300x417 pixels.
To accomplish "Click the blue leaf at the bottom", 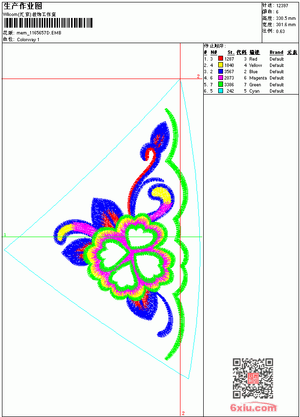I will (x=142, y=306).
